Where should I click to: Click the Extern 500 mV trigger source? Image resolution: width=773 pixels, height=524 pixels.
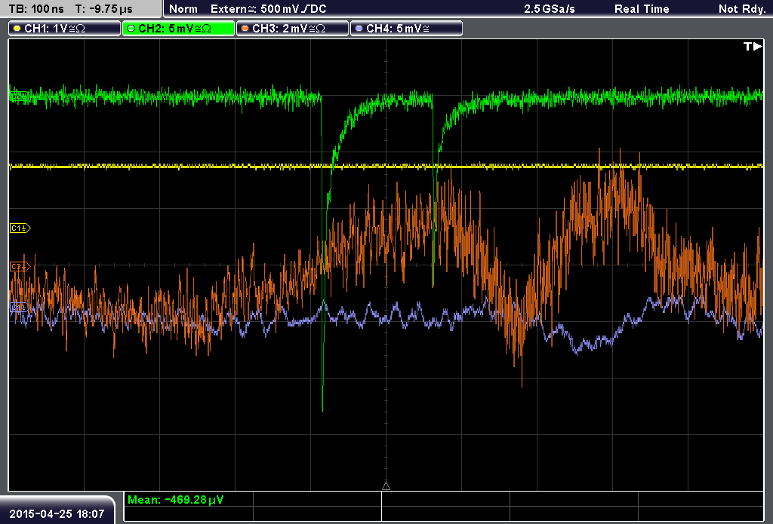(x=268, y=9)
